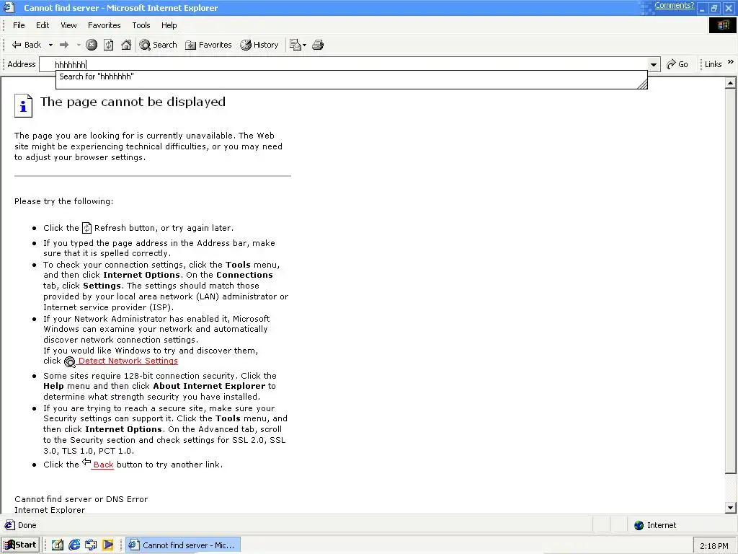Open the Favorites pane from the toolbar
Image resolution: width=738 pixels, height=554 pixels.
tap(208, 45)
